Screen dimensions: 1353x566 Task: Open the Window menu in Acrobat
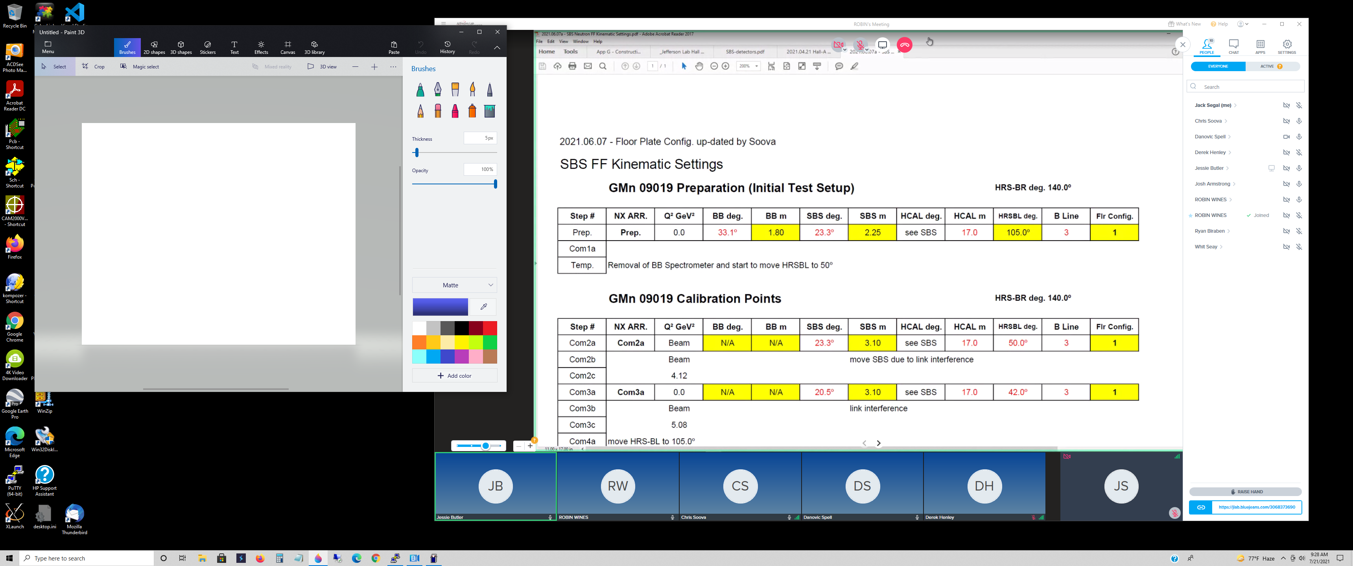click(581, 42)
